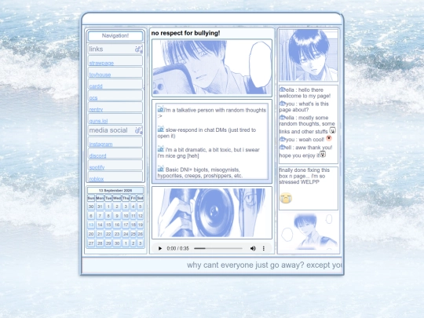Click chat icon before 'ella : mostly some'

click(283, 117)
